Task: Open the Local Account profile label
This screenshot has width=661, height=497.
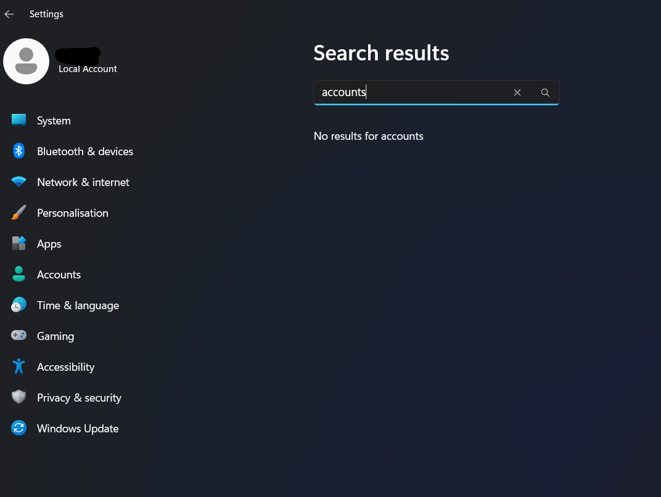Action: pos(88,69)
